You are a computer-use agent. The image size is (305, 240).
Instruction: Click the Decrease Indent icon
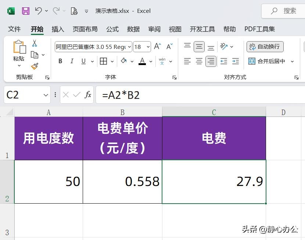coord(223,61)
